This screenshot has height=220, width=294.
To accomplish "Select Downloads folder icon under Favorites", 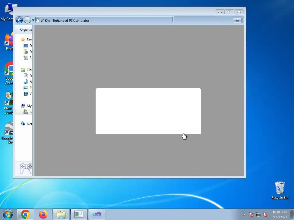I will [26, 52].
